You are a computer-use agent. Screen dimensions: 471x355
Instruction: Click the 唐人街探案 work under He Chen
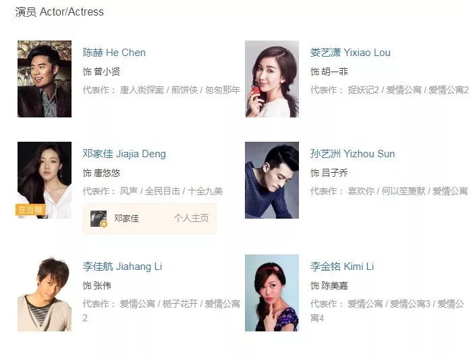coord(142,90)
